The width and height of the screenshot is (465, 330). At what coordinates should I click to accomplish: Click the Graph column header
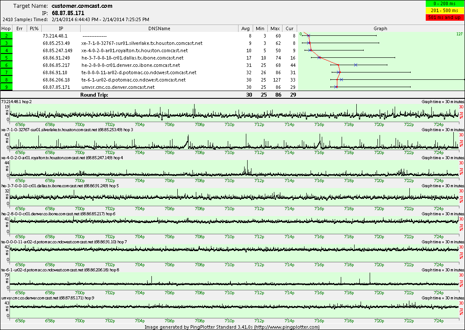[380, 28]
